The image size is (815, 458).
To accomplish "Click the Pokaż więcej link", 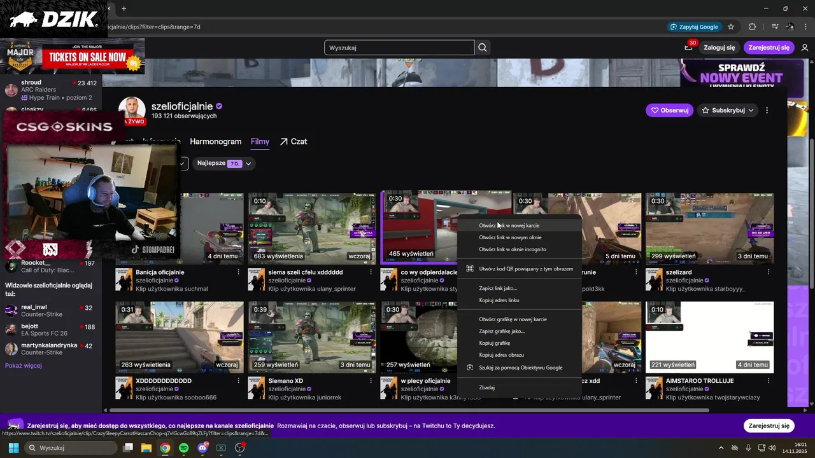I will 24,366.
